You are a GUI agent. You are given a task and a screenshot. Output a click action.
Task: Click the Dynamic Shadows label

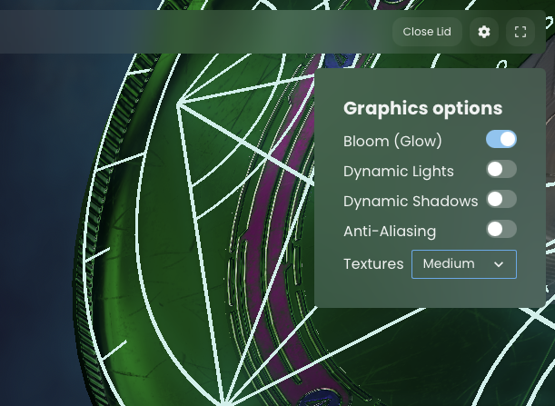(x=411, y=201)
